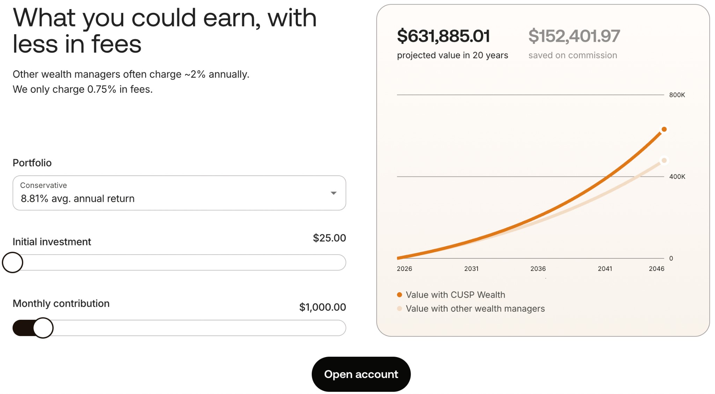Click the orange CUSP Wealth legend dot

[x=399, y=295]
